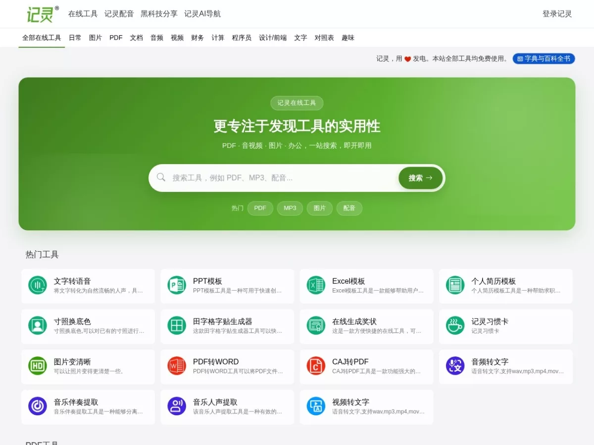Click the 记灵 logo

pyautogui.click(x=43, y=14)
